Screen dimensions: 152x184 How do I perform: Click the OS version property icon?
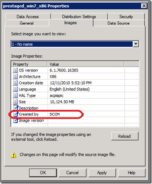15,70
